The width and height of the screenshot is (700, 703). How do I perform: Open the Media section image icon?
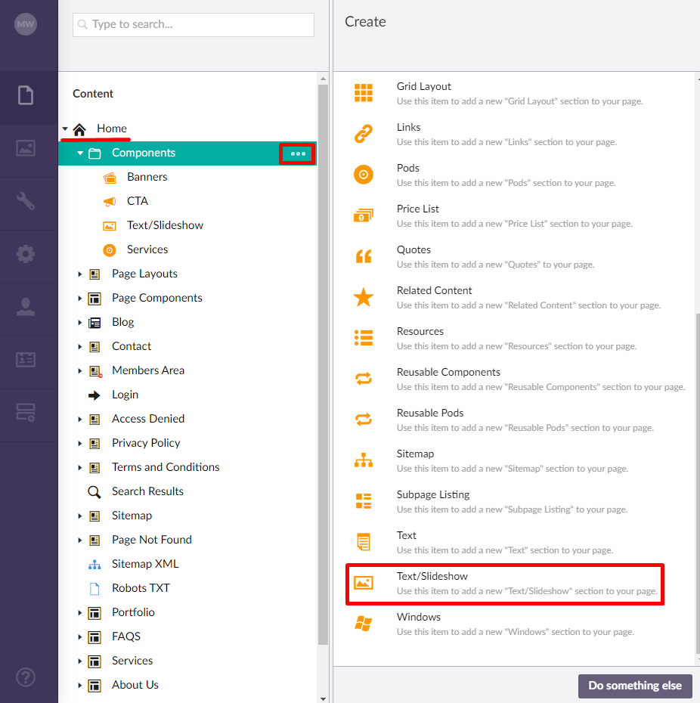pos(26,148)
